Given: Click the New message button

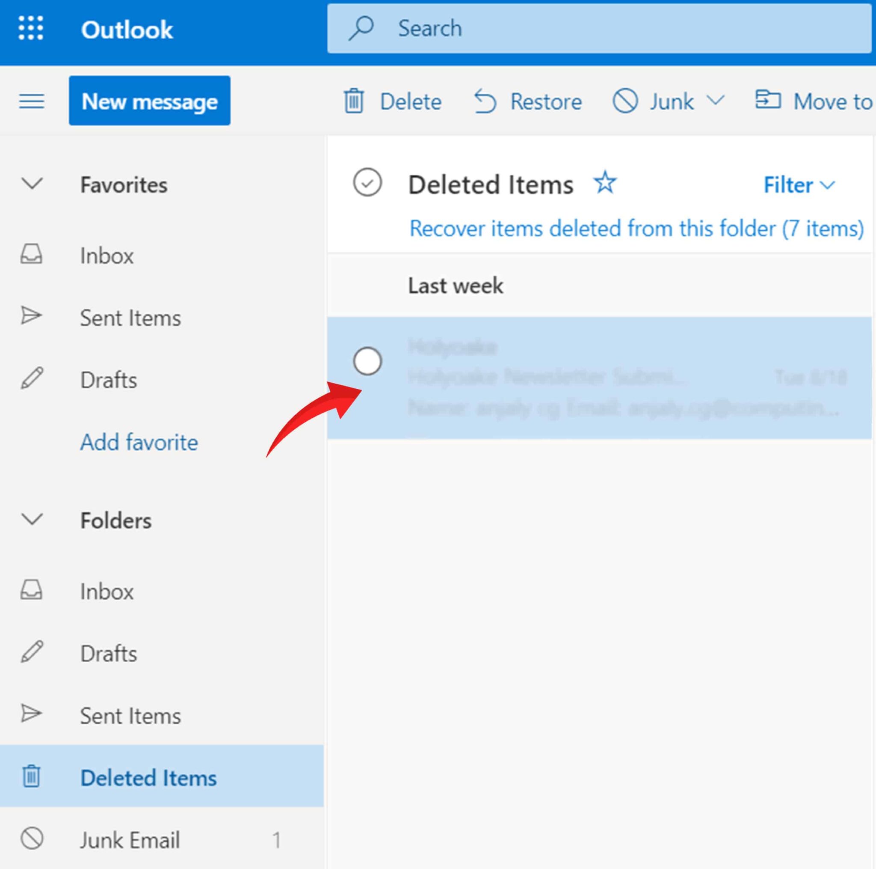Looking at the screenshot, I should click(x=149, y=101).
